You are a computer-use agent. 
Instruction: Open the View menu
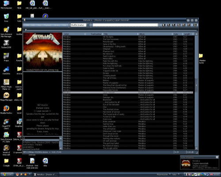(x=39, y=25)
